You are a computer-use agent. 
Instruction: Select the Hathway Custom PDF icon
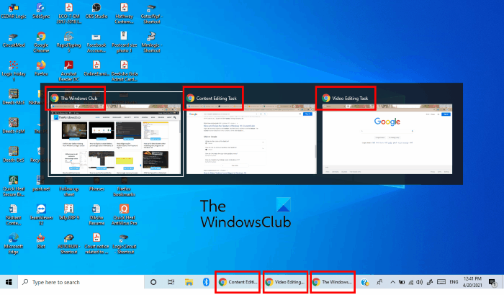[124, 13]
